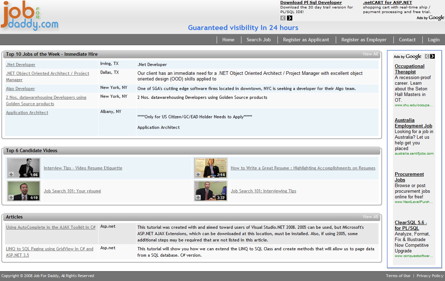Open the Login page
445x281 pixels.
point(433,40)
